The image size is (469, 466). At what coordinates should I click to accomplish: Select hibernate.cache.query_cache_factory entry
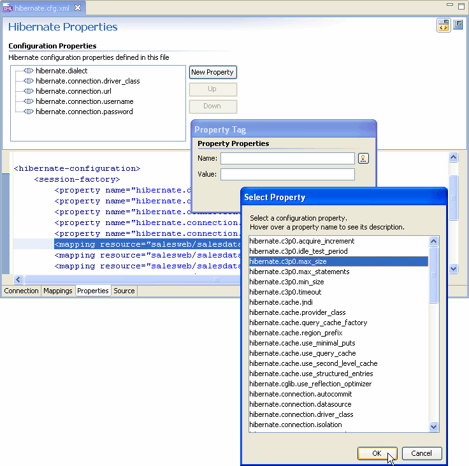(338, 323)
